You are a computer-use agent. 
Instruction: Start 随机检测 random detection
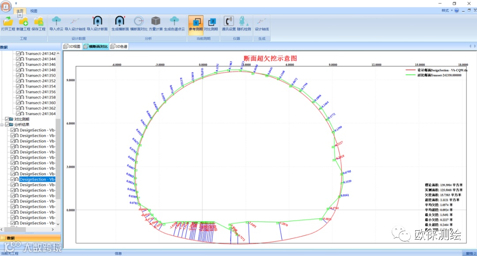click(x=244, y=24)
